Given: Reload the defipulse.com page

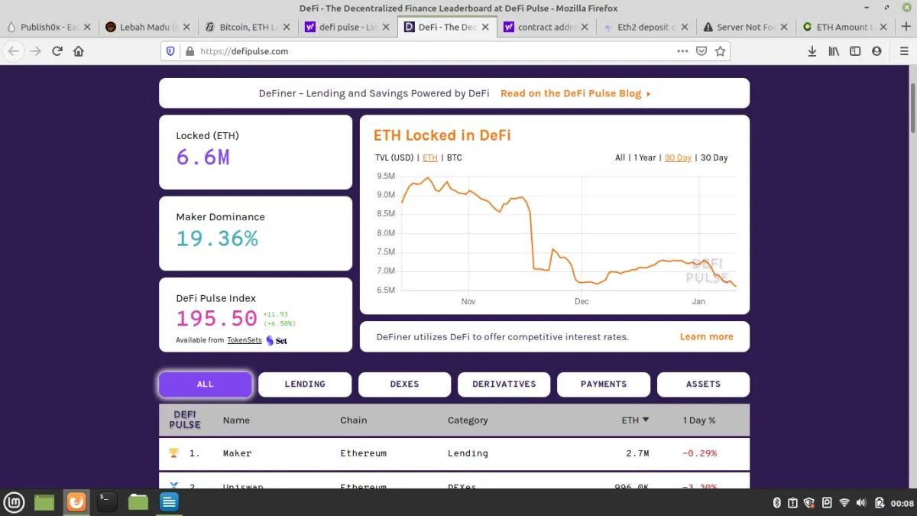Looking at the screenshot, I should click(x=57, y=51).
